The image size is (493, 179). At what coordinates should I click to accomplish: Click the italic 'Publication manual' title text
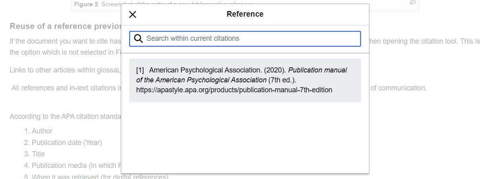click(317, 70)
